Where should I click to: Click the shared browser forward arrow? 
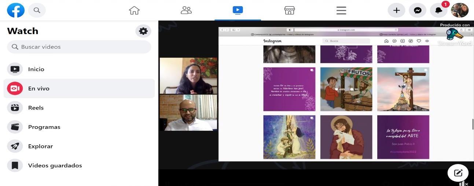click(227, 30)
